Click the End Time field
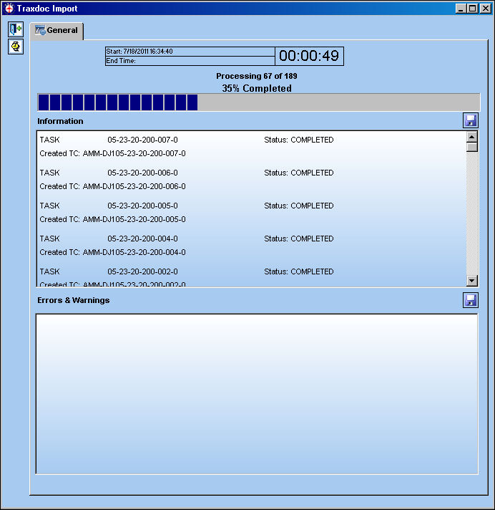This screenshot has height=510, width=495. [x=190, y=61]
